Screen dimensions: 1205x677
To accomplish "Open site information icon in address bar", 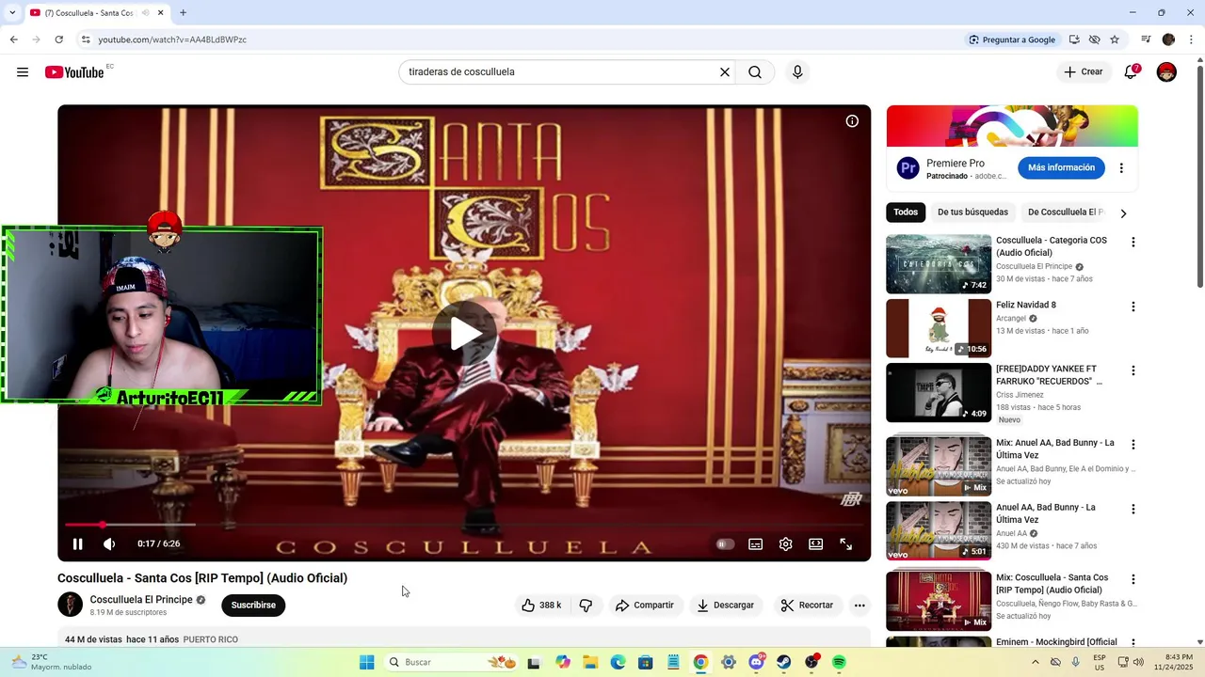I will point(86,39).
